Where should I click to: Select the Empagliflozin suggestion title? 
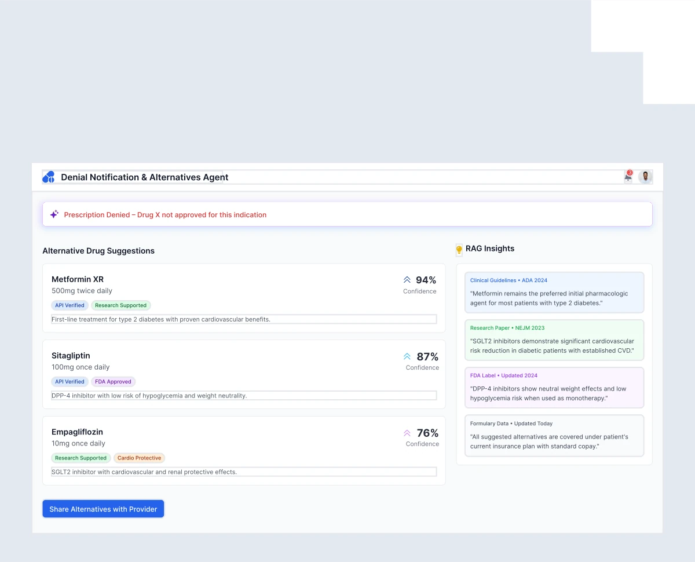77,432
